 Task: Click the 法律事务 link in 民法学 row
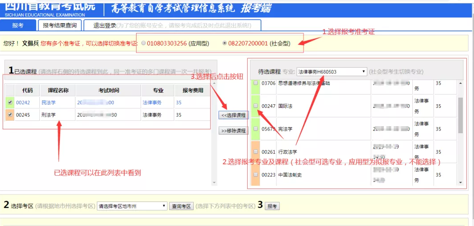pyautogui.click(x=152, y=103)
